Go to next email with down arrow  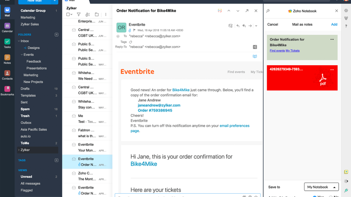coord(238,11)
